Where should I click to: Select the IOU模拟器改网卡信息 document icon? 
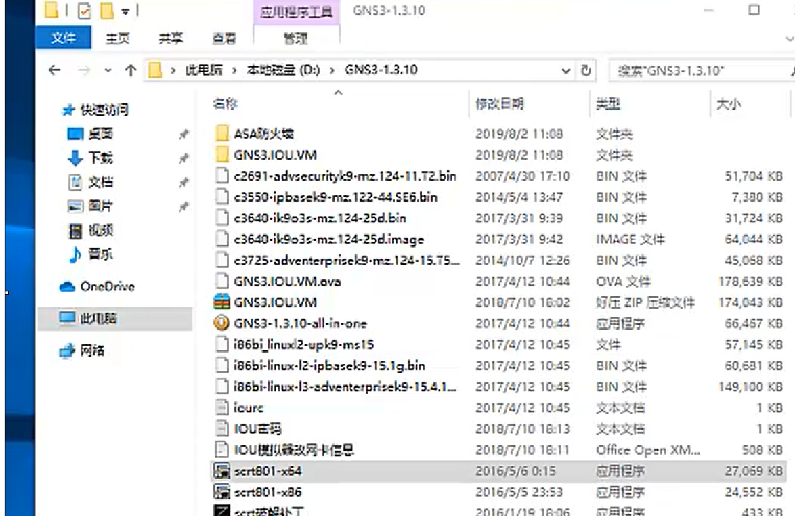221,450
